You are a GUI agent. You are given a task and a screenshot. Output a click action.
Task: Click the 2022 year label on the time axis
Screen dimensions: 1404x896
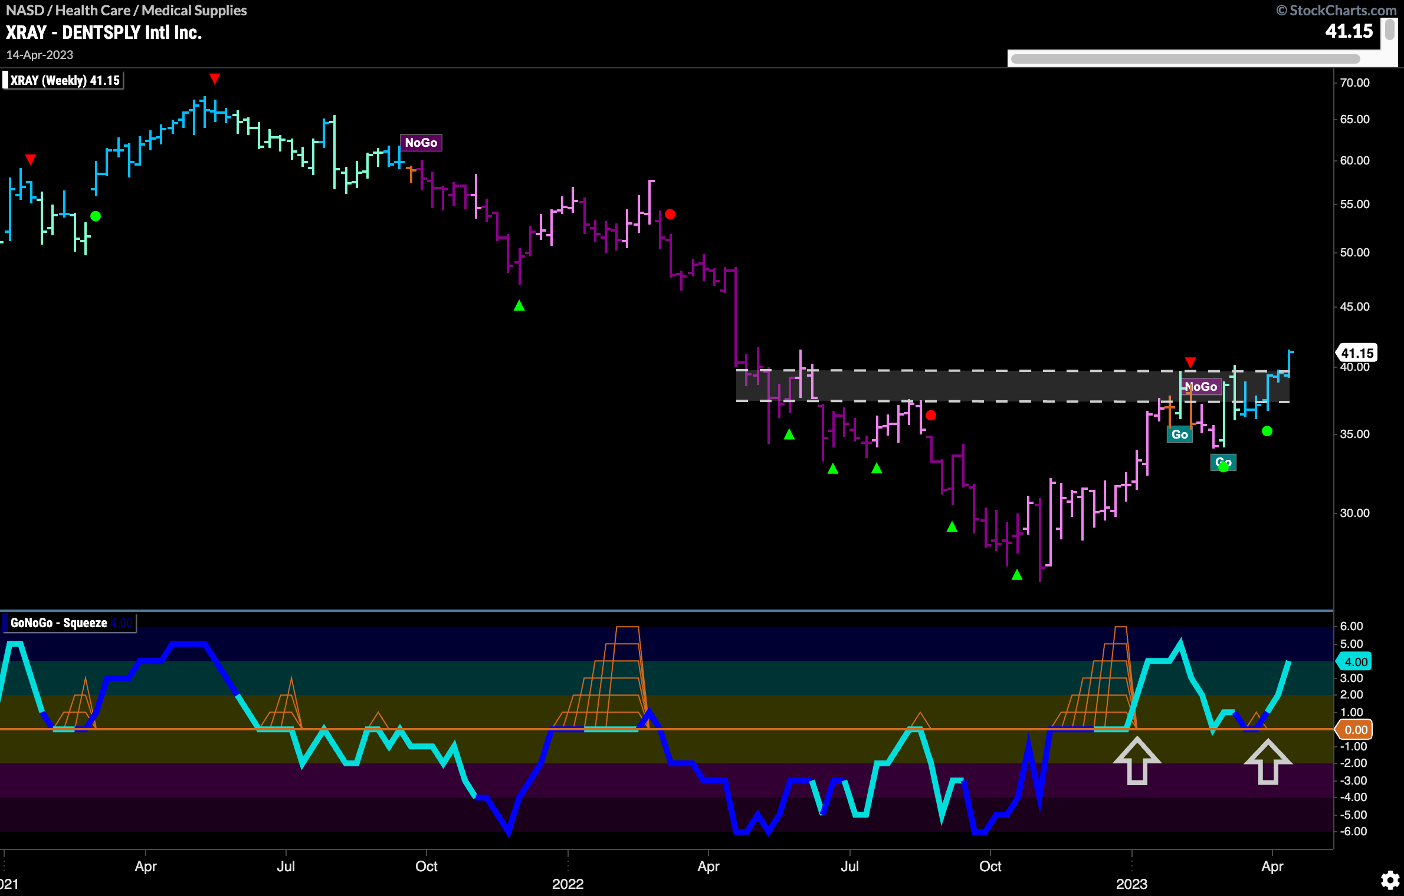(x=567, y=884)
